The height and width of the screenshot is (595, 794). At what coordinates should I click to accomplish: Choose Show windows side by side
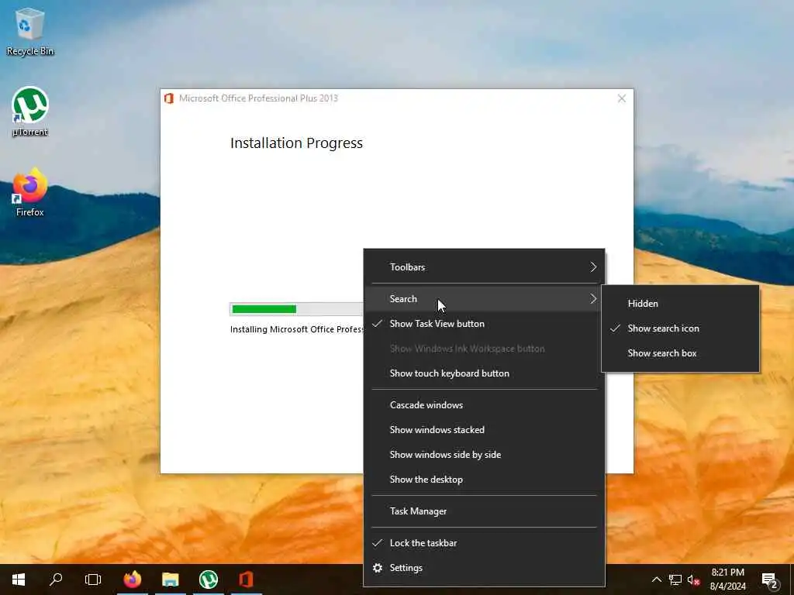coord(484,455)
